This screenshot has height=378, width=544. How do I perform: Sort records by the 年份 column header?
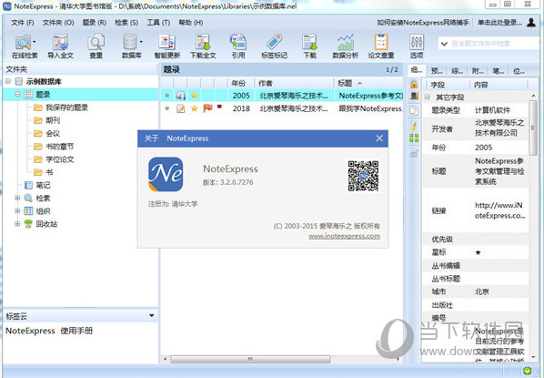241,83
